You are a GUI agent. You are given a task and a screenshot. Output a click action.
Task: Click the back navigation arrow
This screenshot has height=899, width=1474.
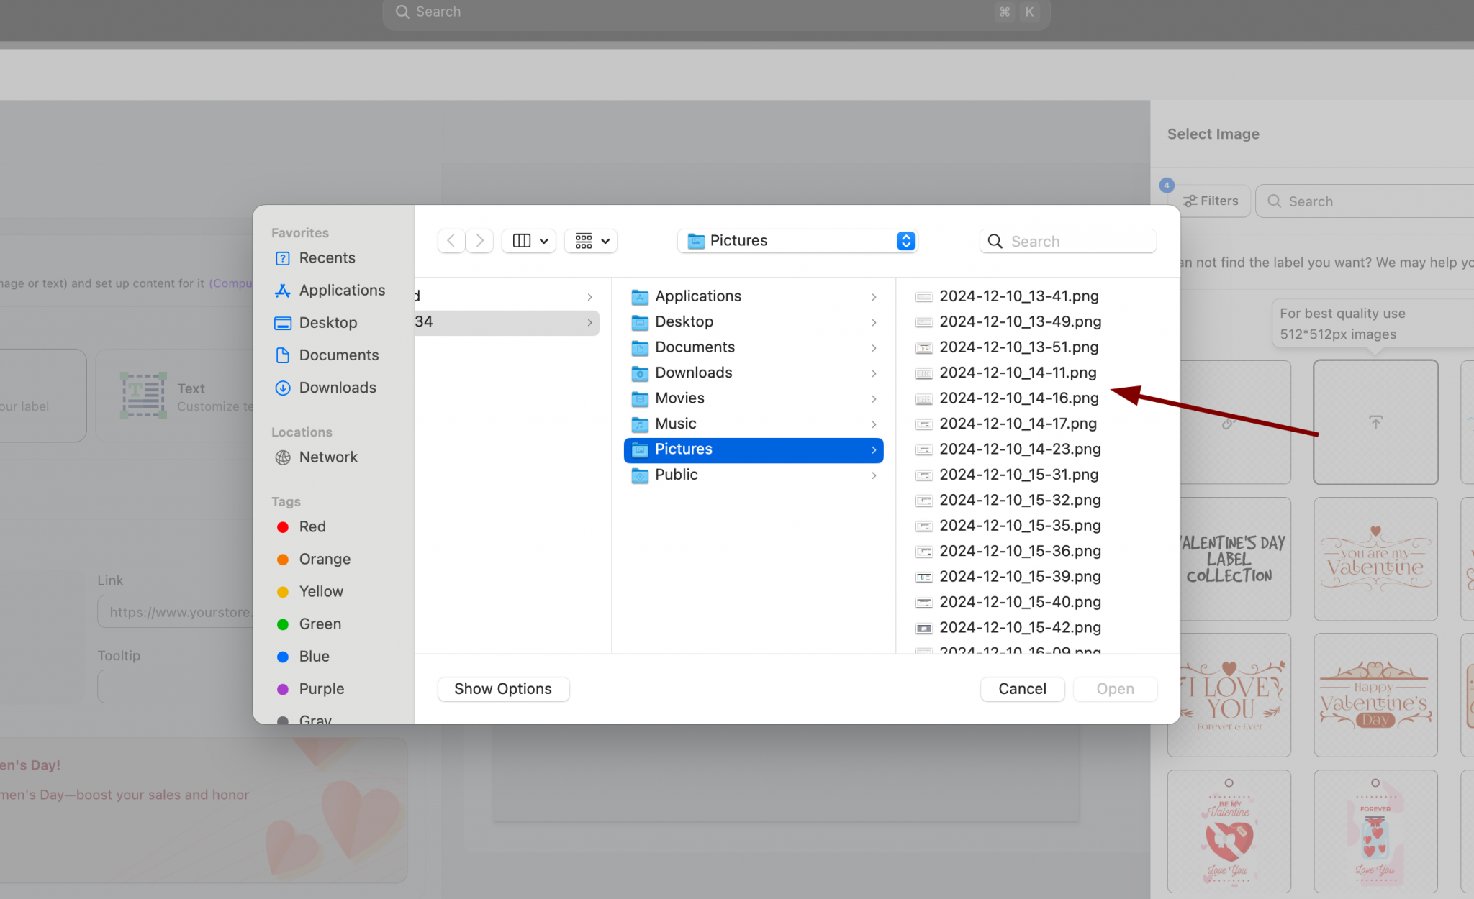tap(451, 241)
